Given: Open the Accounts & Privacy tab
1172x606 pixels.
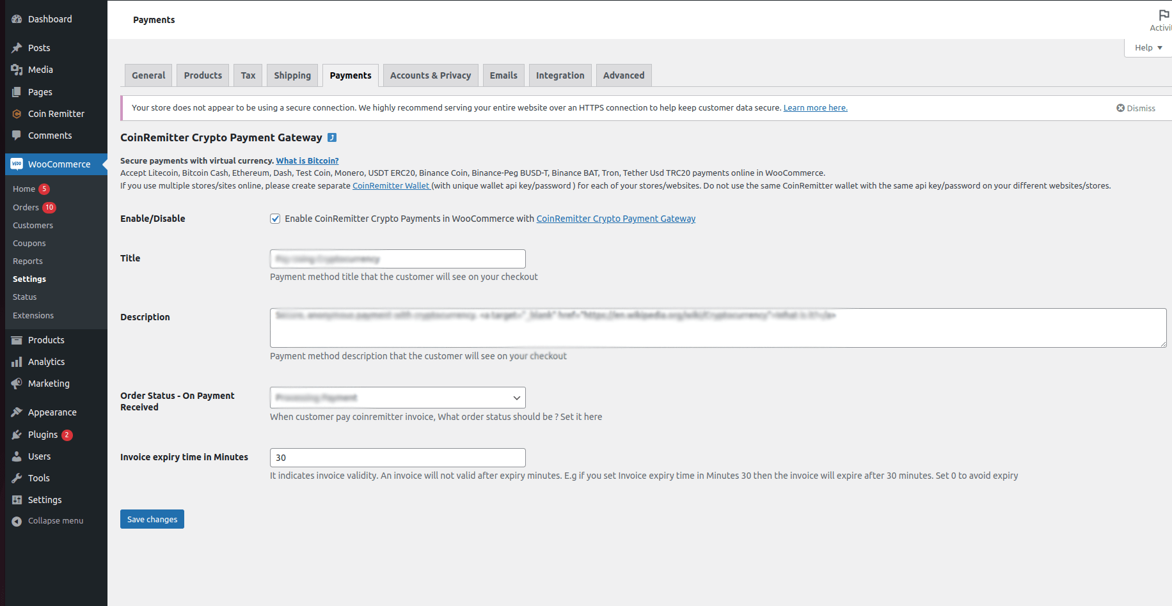Looking at the screenshot, I should tap(430, 75).
